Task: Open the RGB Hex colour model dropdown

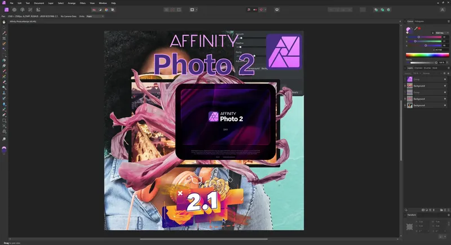Action: click(441, 33)
